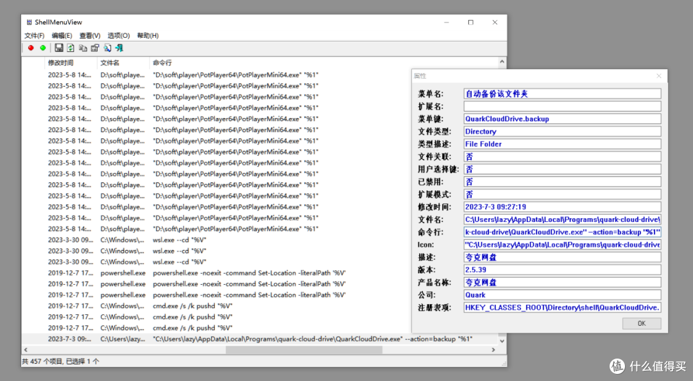Click the 2023-7-3 09 date cell
Viewport: 693px width, 381px height.
(69, 339)
